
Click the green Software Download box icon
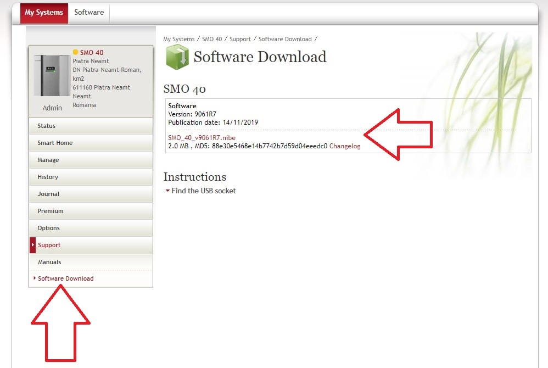tap(177, 58)
